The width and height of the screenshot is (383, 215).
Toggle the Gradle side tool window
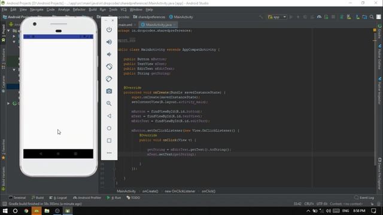[380, 31]
